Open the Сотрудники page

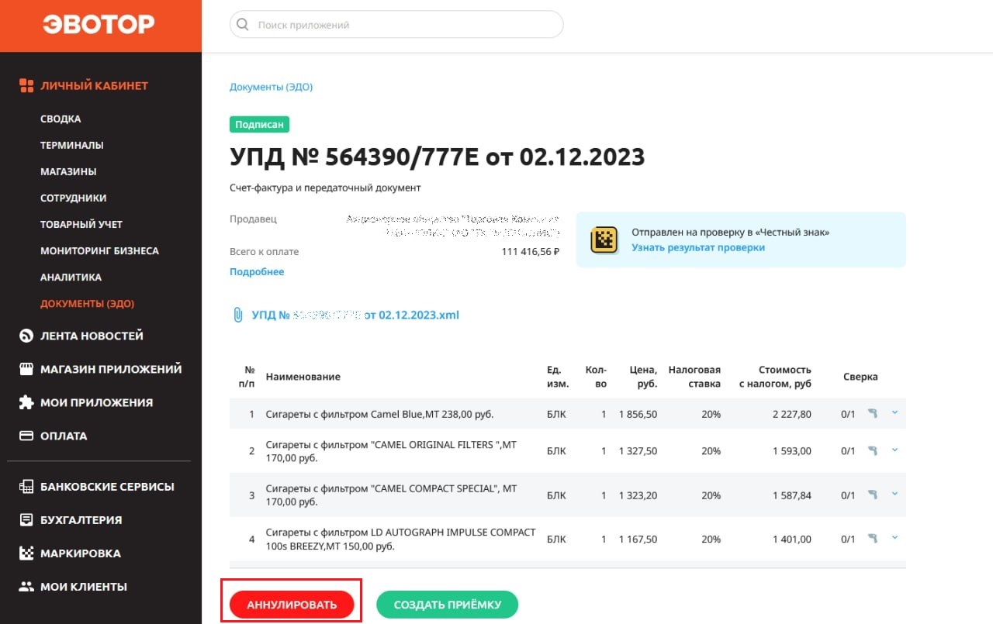pyautogui.click(x=74, y=198)
